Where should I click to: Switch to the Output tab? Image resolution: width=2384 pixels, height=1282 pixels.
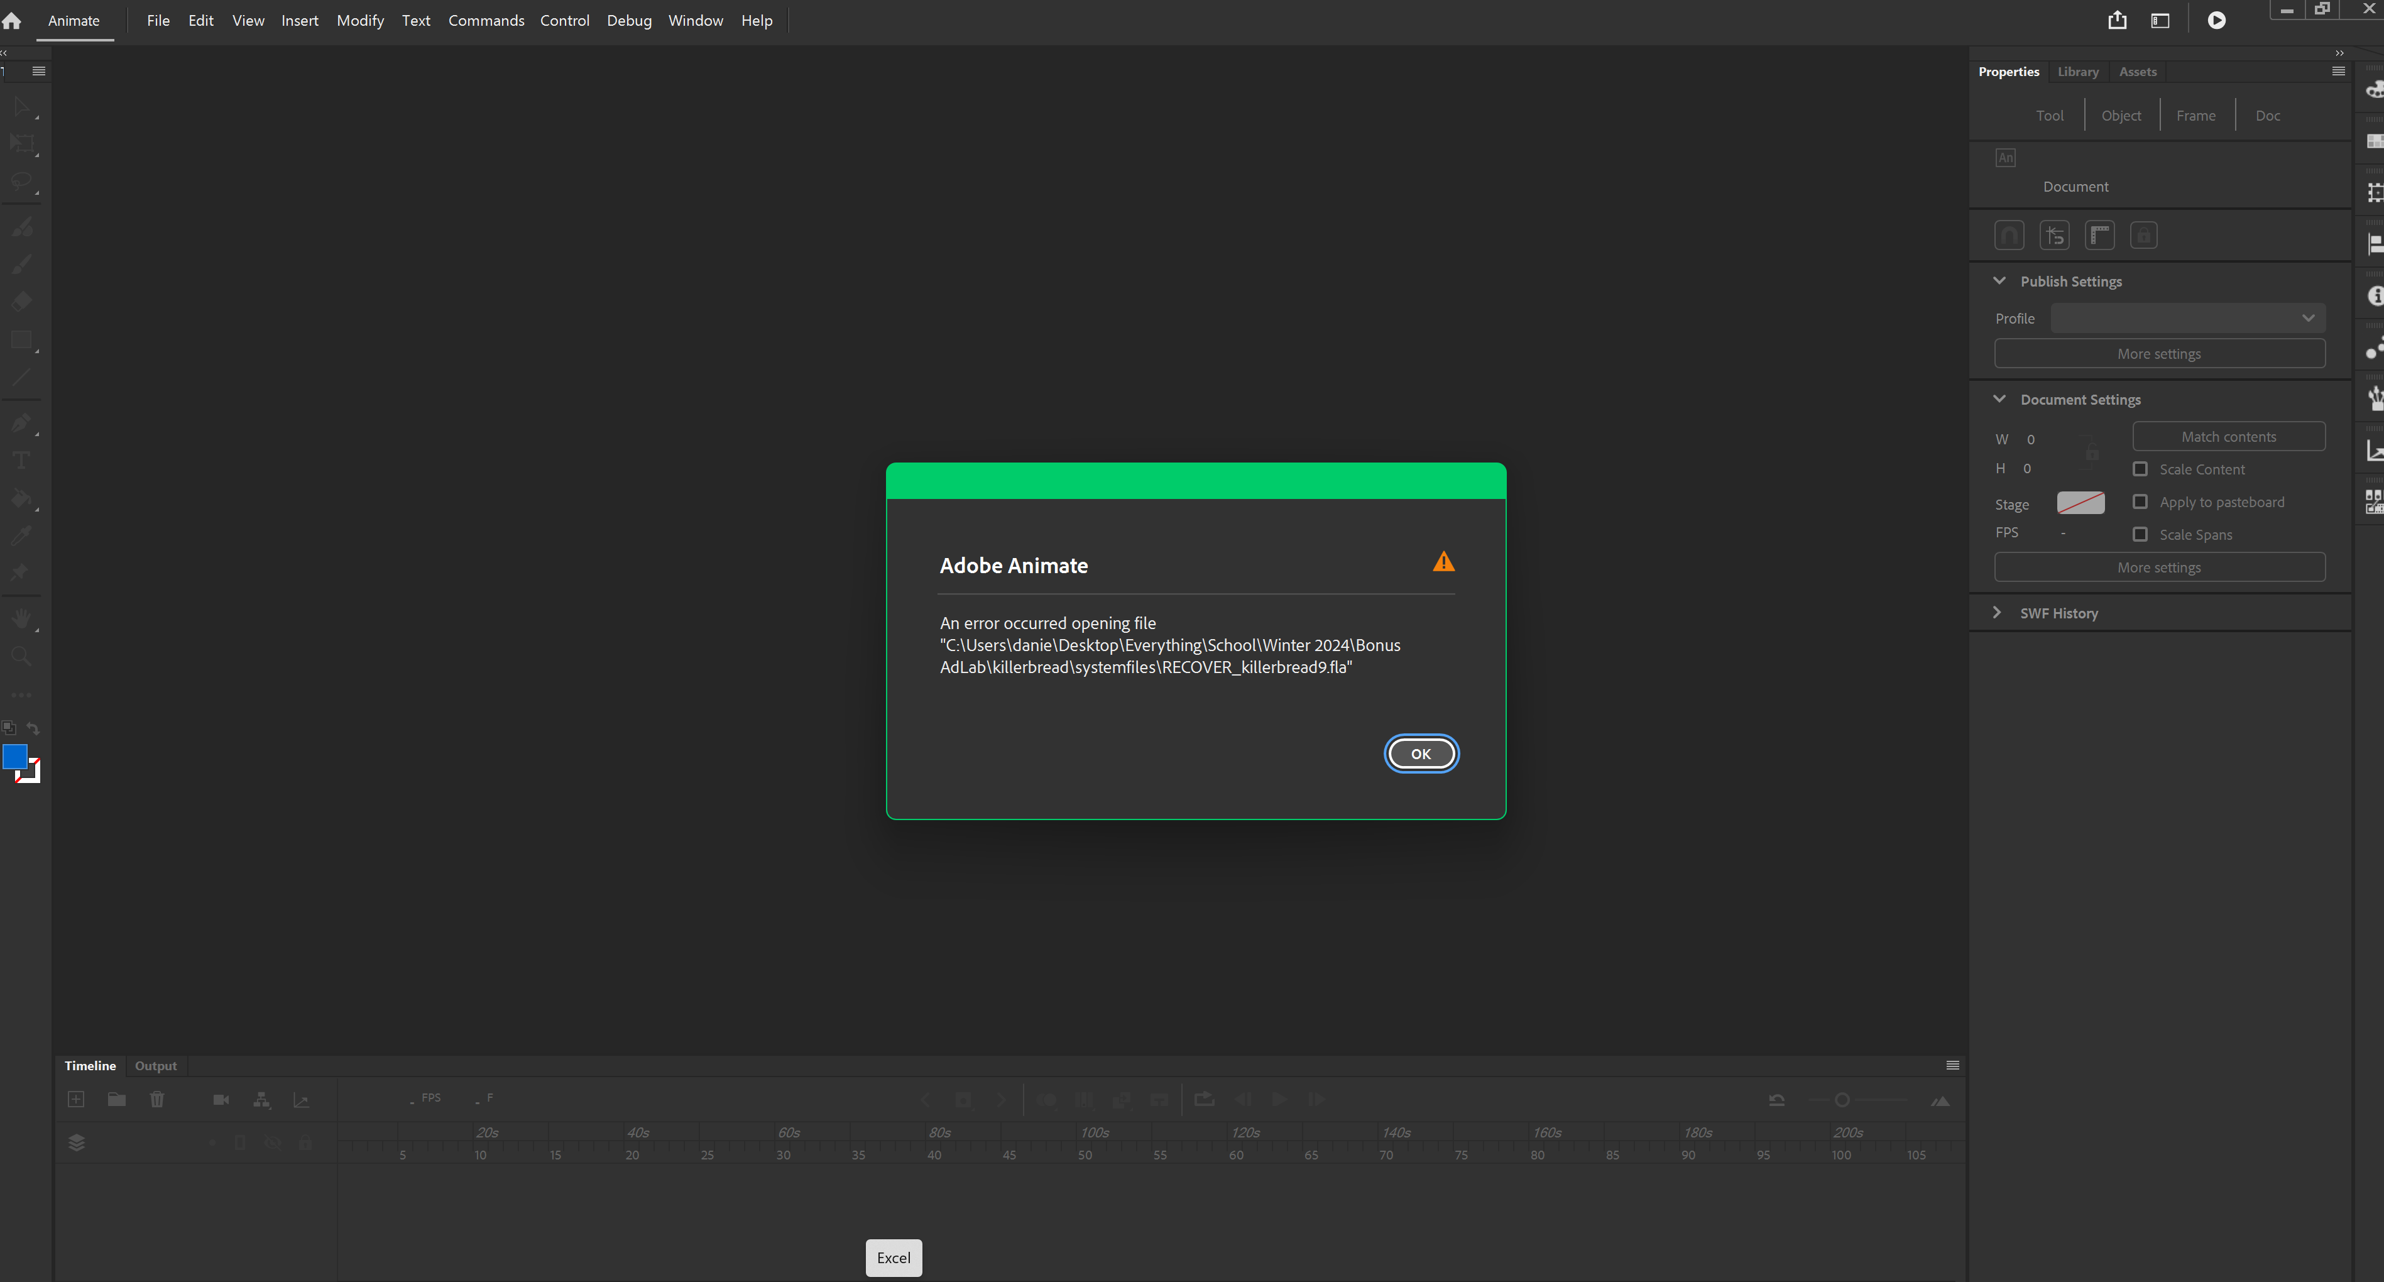click(x=155, y=1065)
